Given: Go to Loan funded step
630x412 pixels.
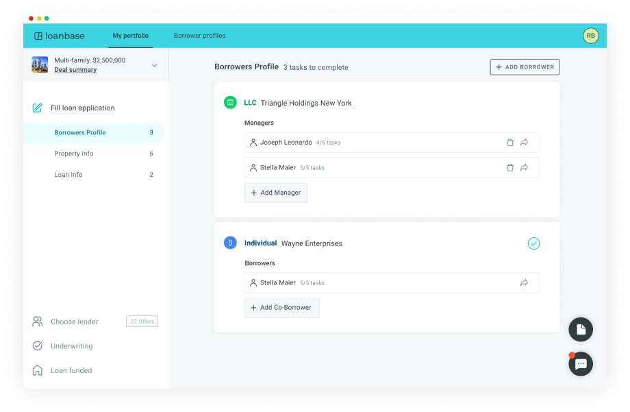Looking at the screenshot, I should coord(71,371).
